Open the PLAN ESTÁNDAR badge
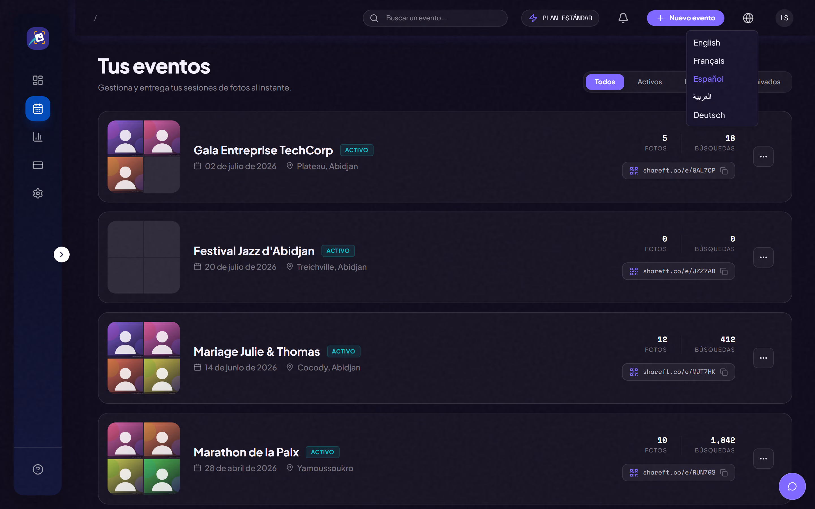This screenshot has height=509, width=815. [x=560, y=18]
